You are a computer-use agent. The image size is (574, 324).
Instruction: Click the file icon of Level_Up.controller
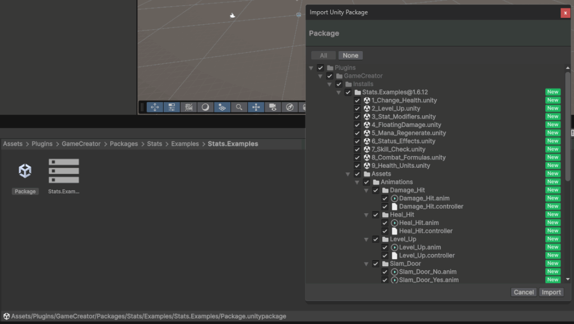394,255
